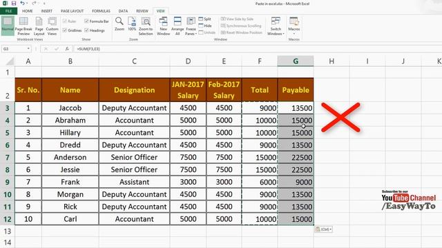Select Assistant designation cell in Frank's row
Viewport: 442px width, 248px height.
pyautogui.click(x=134, y=182)
